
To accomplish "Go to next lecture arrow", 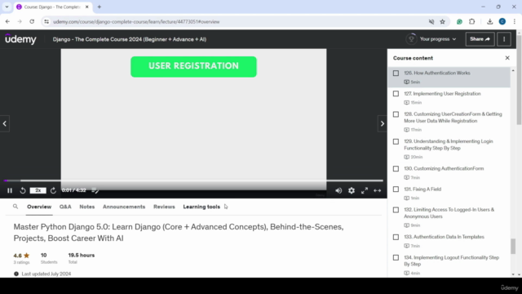I will [x=383, y=123].
